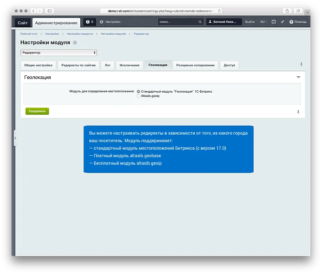322x274 pixels.
Task: Open the Настройки gear in the top bar
Action: 110,22
